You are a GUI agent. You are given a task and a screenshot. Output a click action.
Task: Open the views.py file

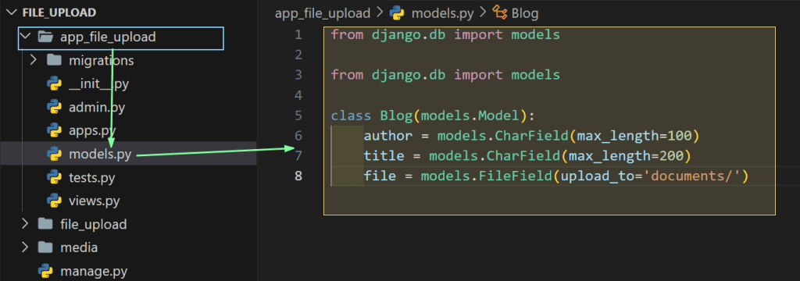[95, 201]
